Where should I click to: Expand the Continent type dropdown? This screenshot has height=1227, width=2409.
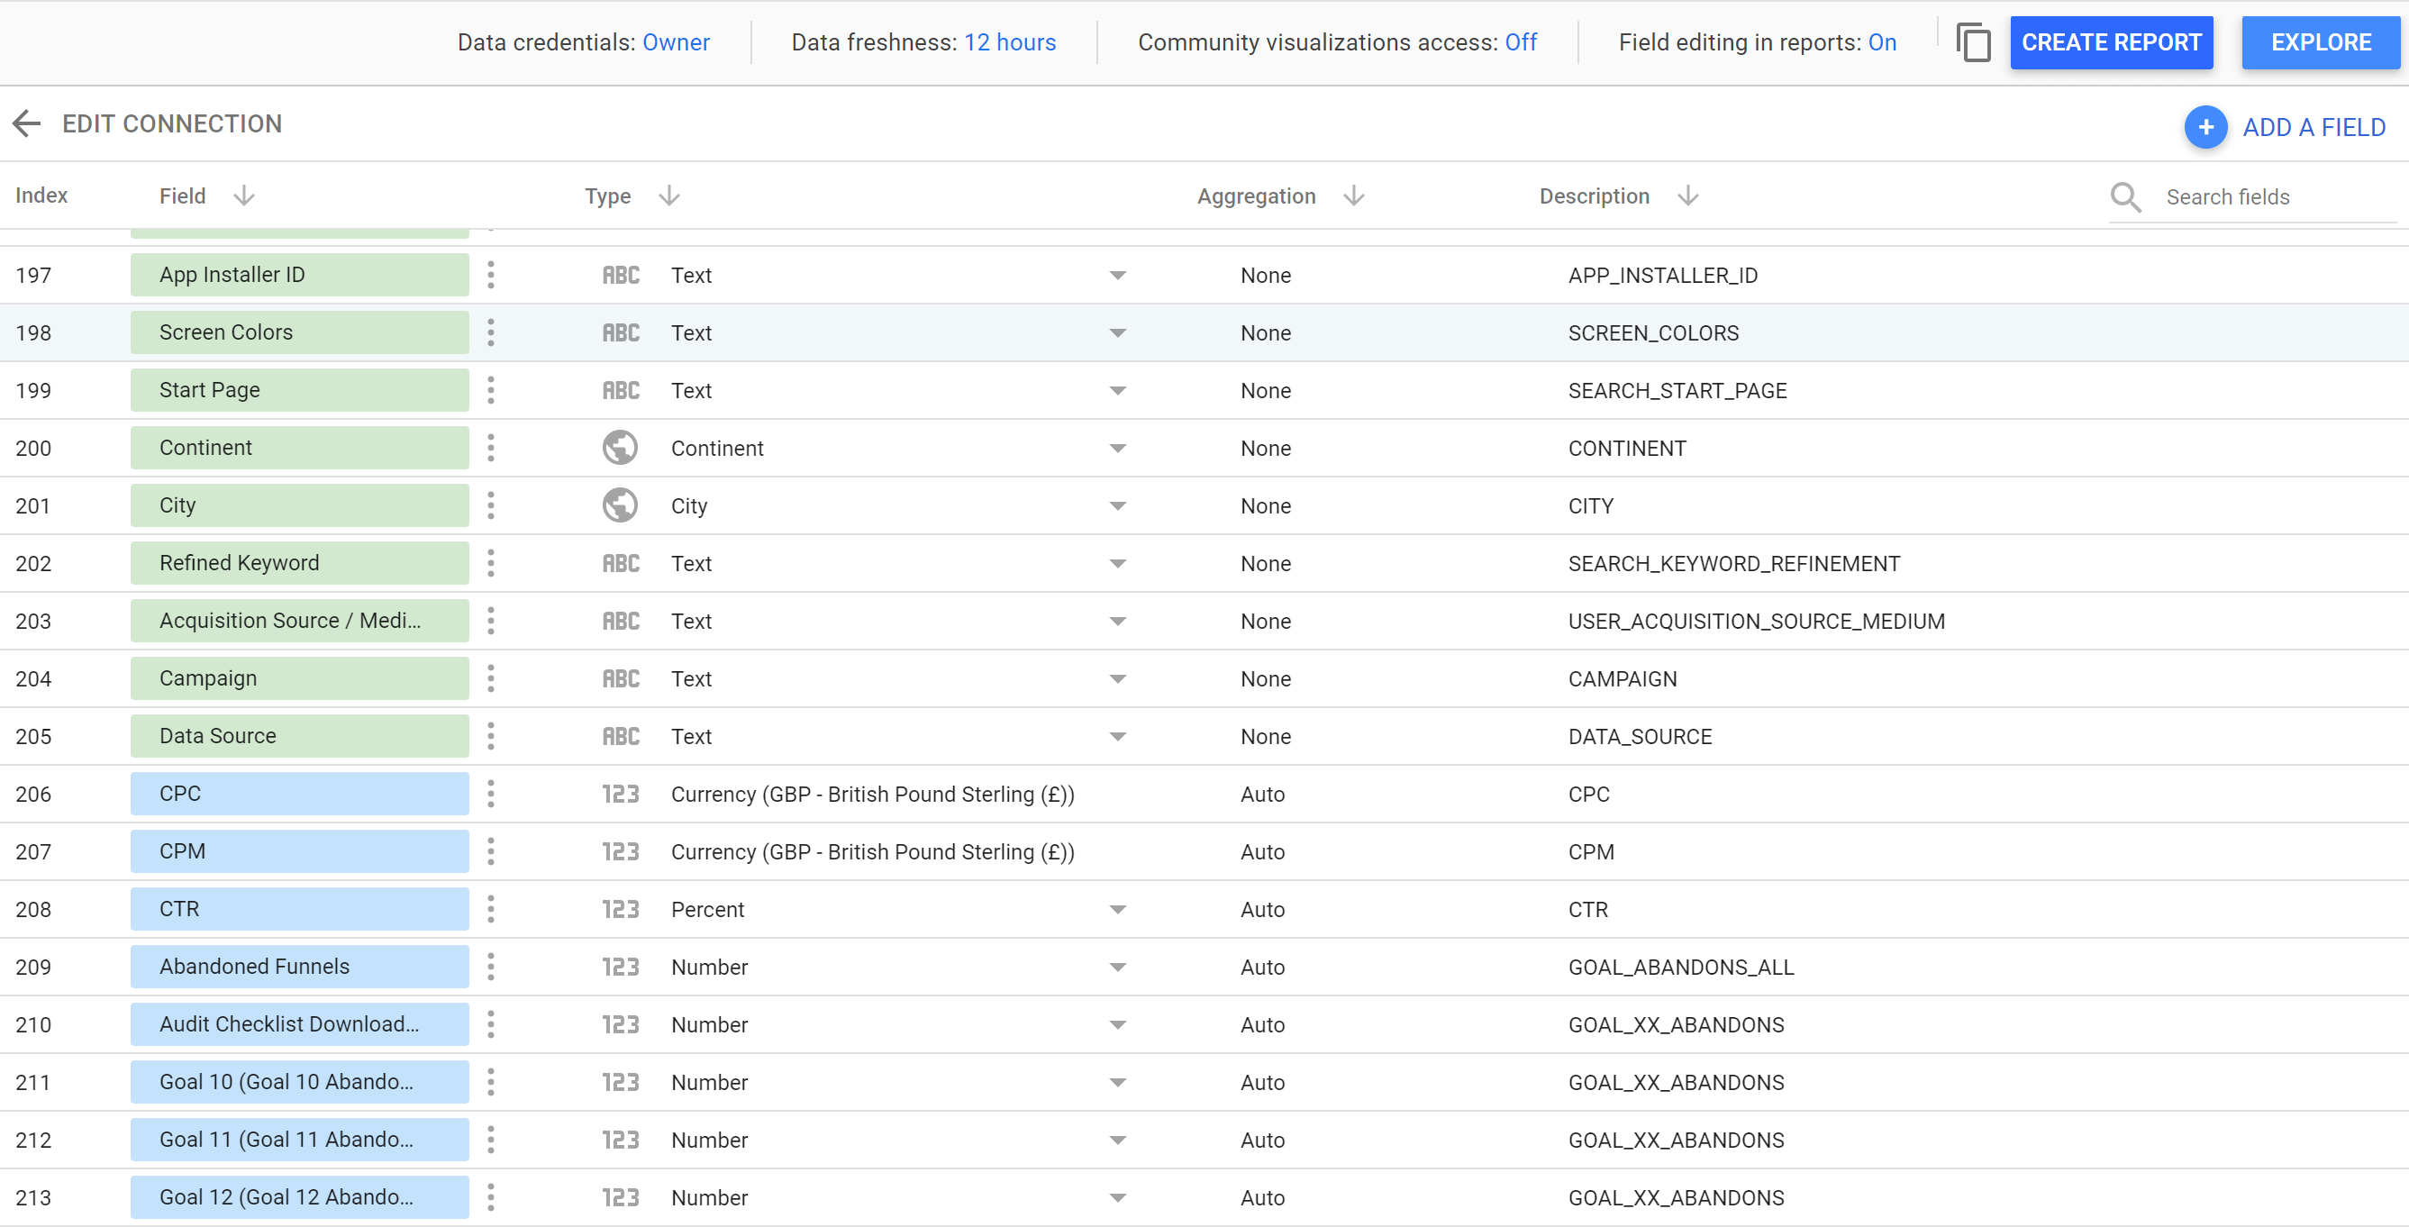(1117, 449)
